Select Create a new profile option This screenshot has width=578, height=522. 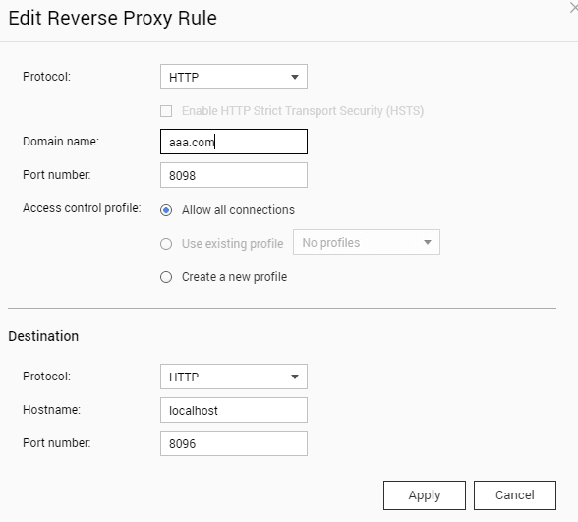click(x=166, y=277)
